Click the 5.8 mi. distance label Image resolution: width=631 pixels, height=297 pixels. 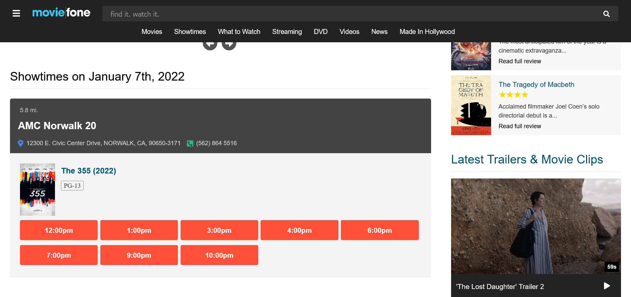tap(29, 110)
